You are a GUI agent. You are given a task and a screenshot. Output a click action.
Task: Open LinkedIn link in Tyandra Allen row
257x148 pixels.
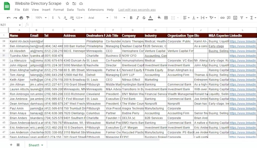click(243, 56)
